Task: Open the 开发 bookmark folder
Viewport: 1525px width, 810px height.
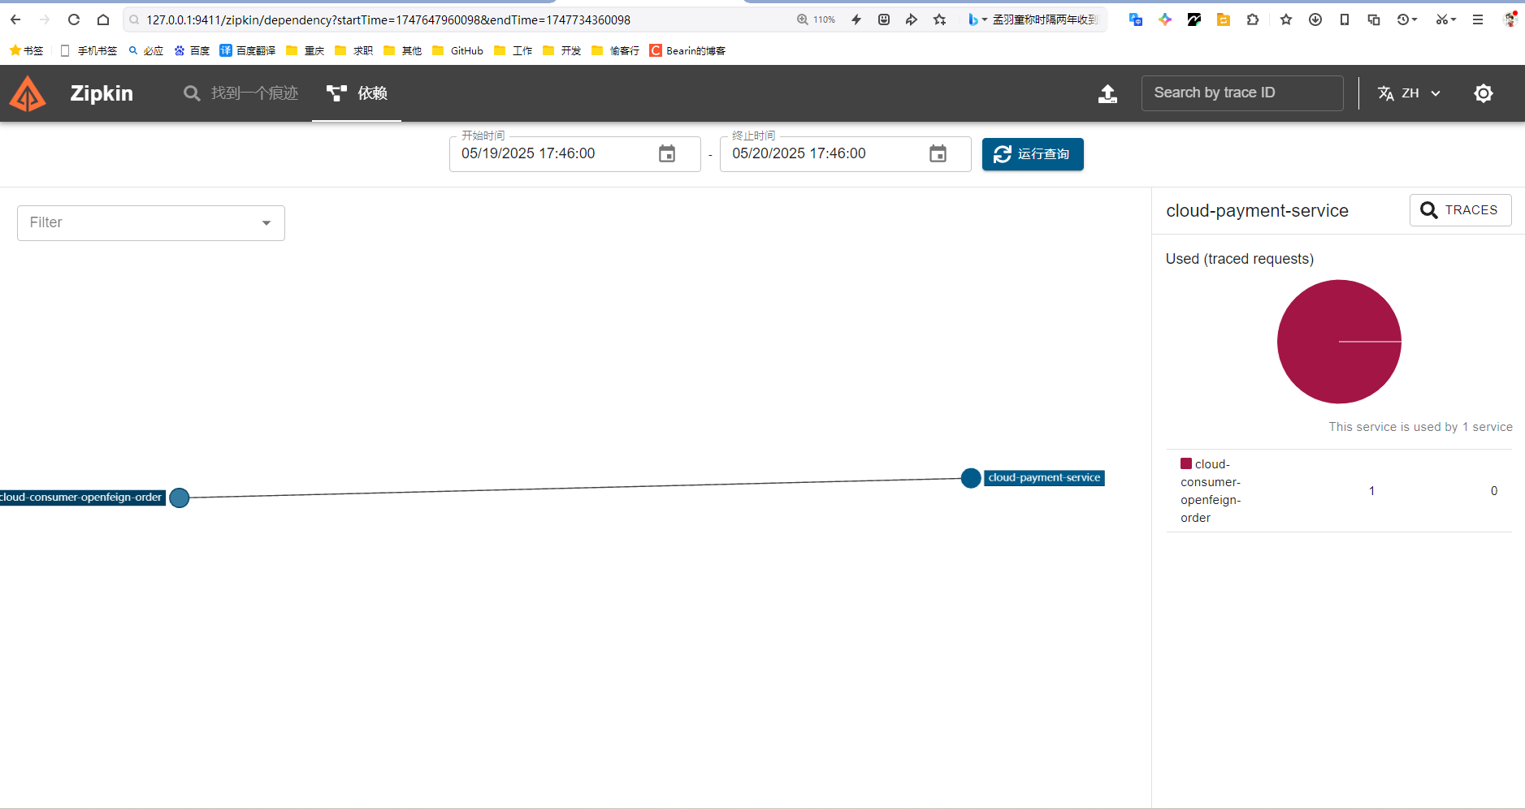Action: (561, 50)
